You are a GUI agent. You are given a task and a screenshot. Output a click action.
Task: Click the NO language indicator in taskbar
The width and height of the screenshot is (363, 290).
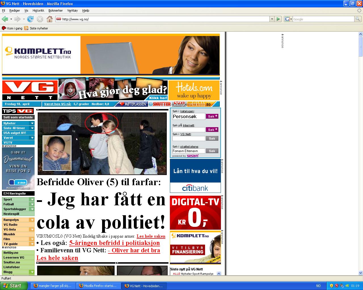[x=318, y=286]
